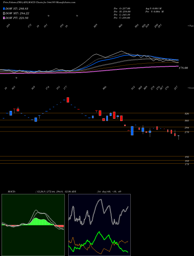
Task: Click the 195 price level on right axis
Action: coord(187,157)
